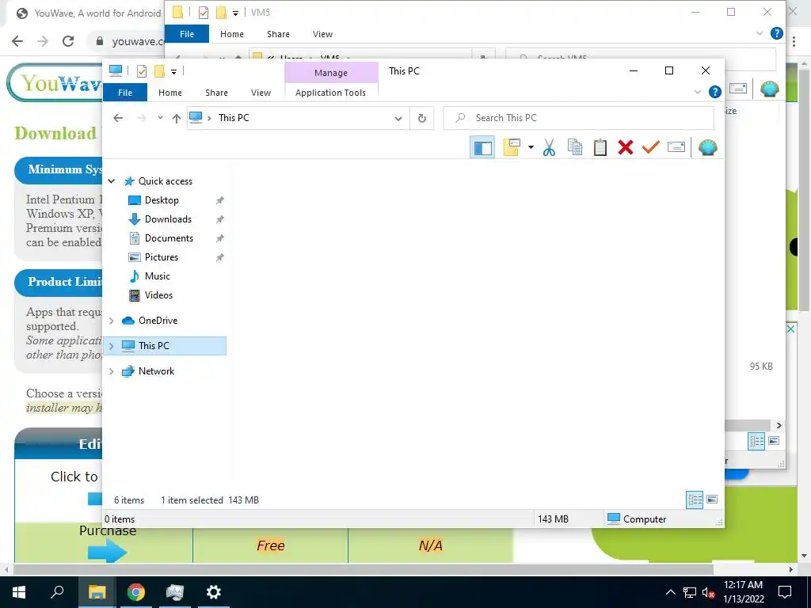Click the Copy icon in This PC toolbar
811x608 pixels.
click(575, 147)
